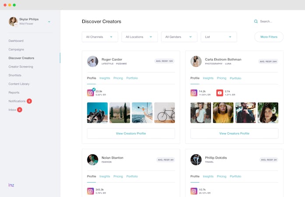Image resolution: width=305 pixels, height=197 pixels.
Task: Switch to Nolan Stanton's Insights tab
Action: [x=105, y=176]
